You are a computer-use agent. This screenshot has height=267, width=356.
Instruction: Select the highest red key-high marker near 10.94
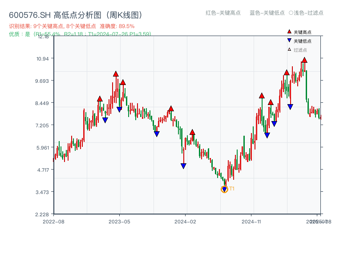304,60
